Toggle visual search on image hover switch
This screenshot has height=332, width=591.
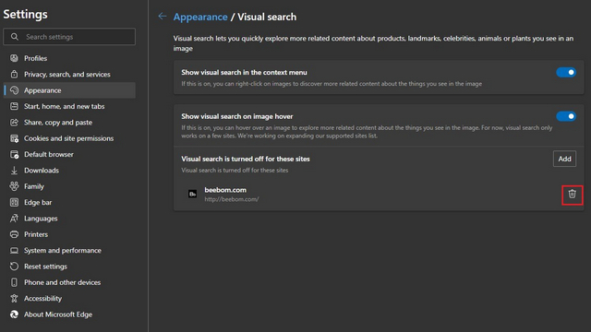(x=566, y=116)
